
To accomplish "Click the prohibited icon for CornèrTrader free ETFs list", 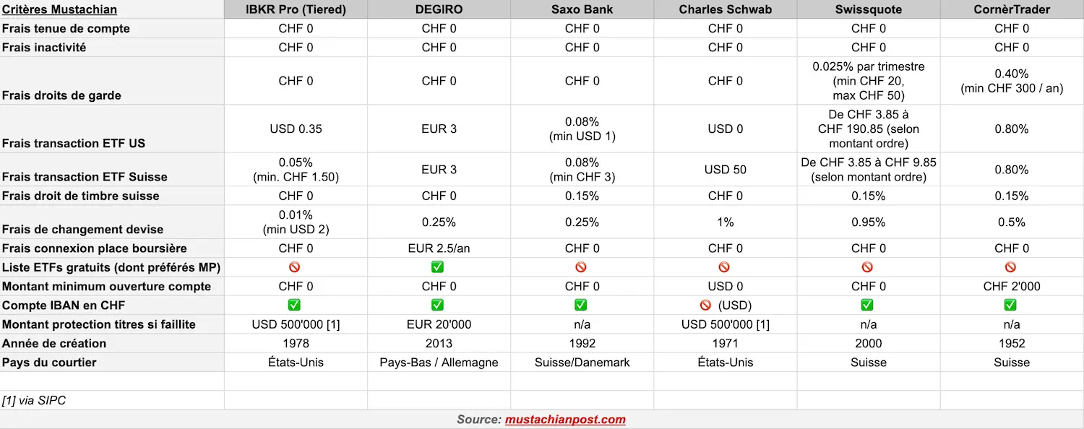I will [x=1011, y=267].
